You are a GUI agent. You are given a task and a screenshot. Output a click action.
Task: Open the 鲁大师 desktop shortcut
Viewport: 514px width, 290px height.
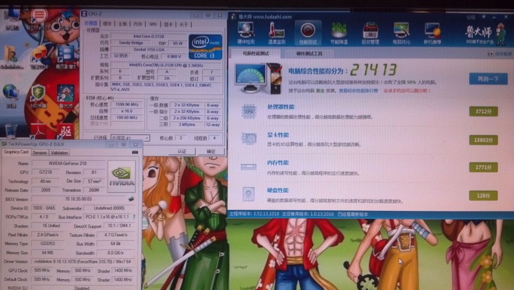click(66, 95)
